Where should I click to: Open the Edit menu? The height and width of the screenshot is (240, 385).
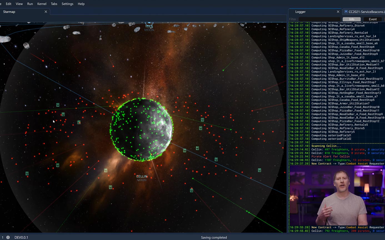click(9, 4)
